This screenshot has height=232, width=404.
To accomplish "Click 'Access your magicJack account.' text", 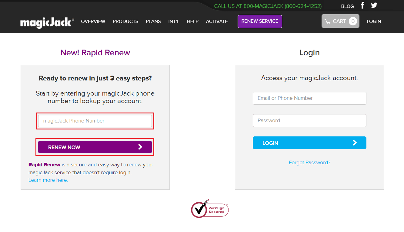I will 309,78.
